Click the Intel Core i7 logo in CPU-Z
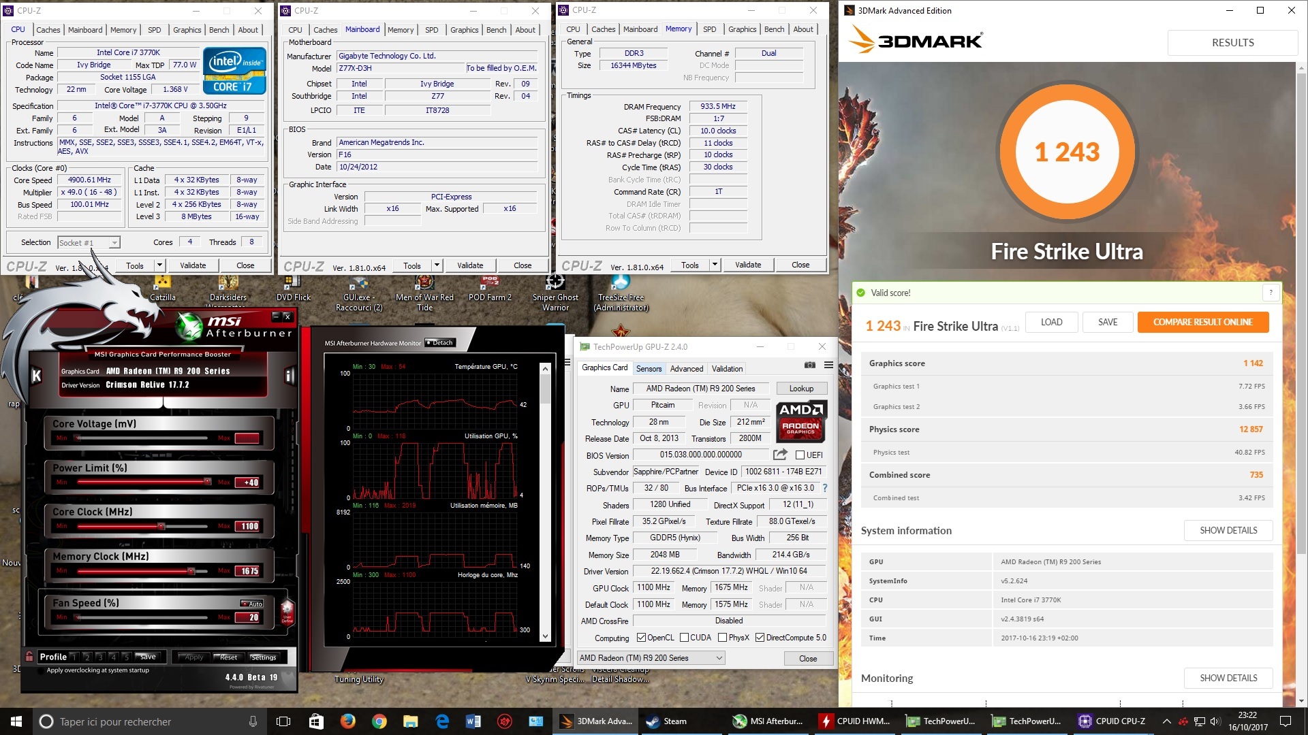Image resolution: width=1308 pixels, height=735 pixels. (x=234, y=70)
